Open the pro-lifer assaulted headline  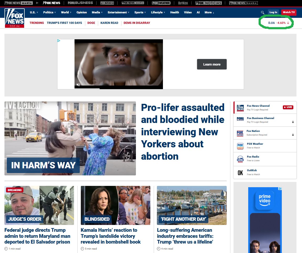click(183, 132)
